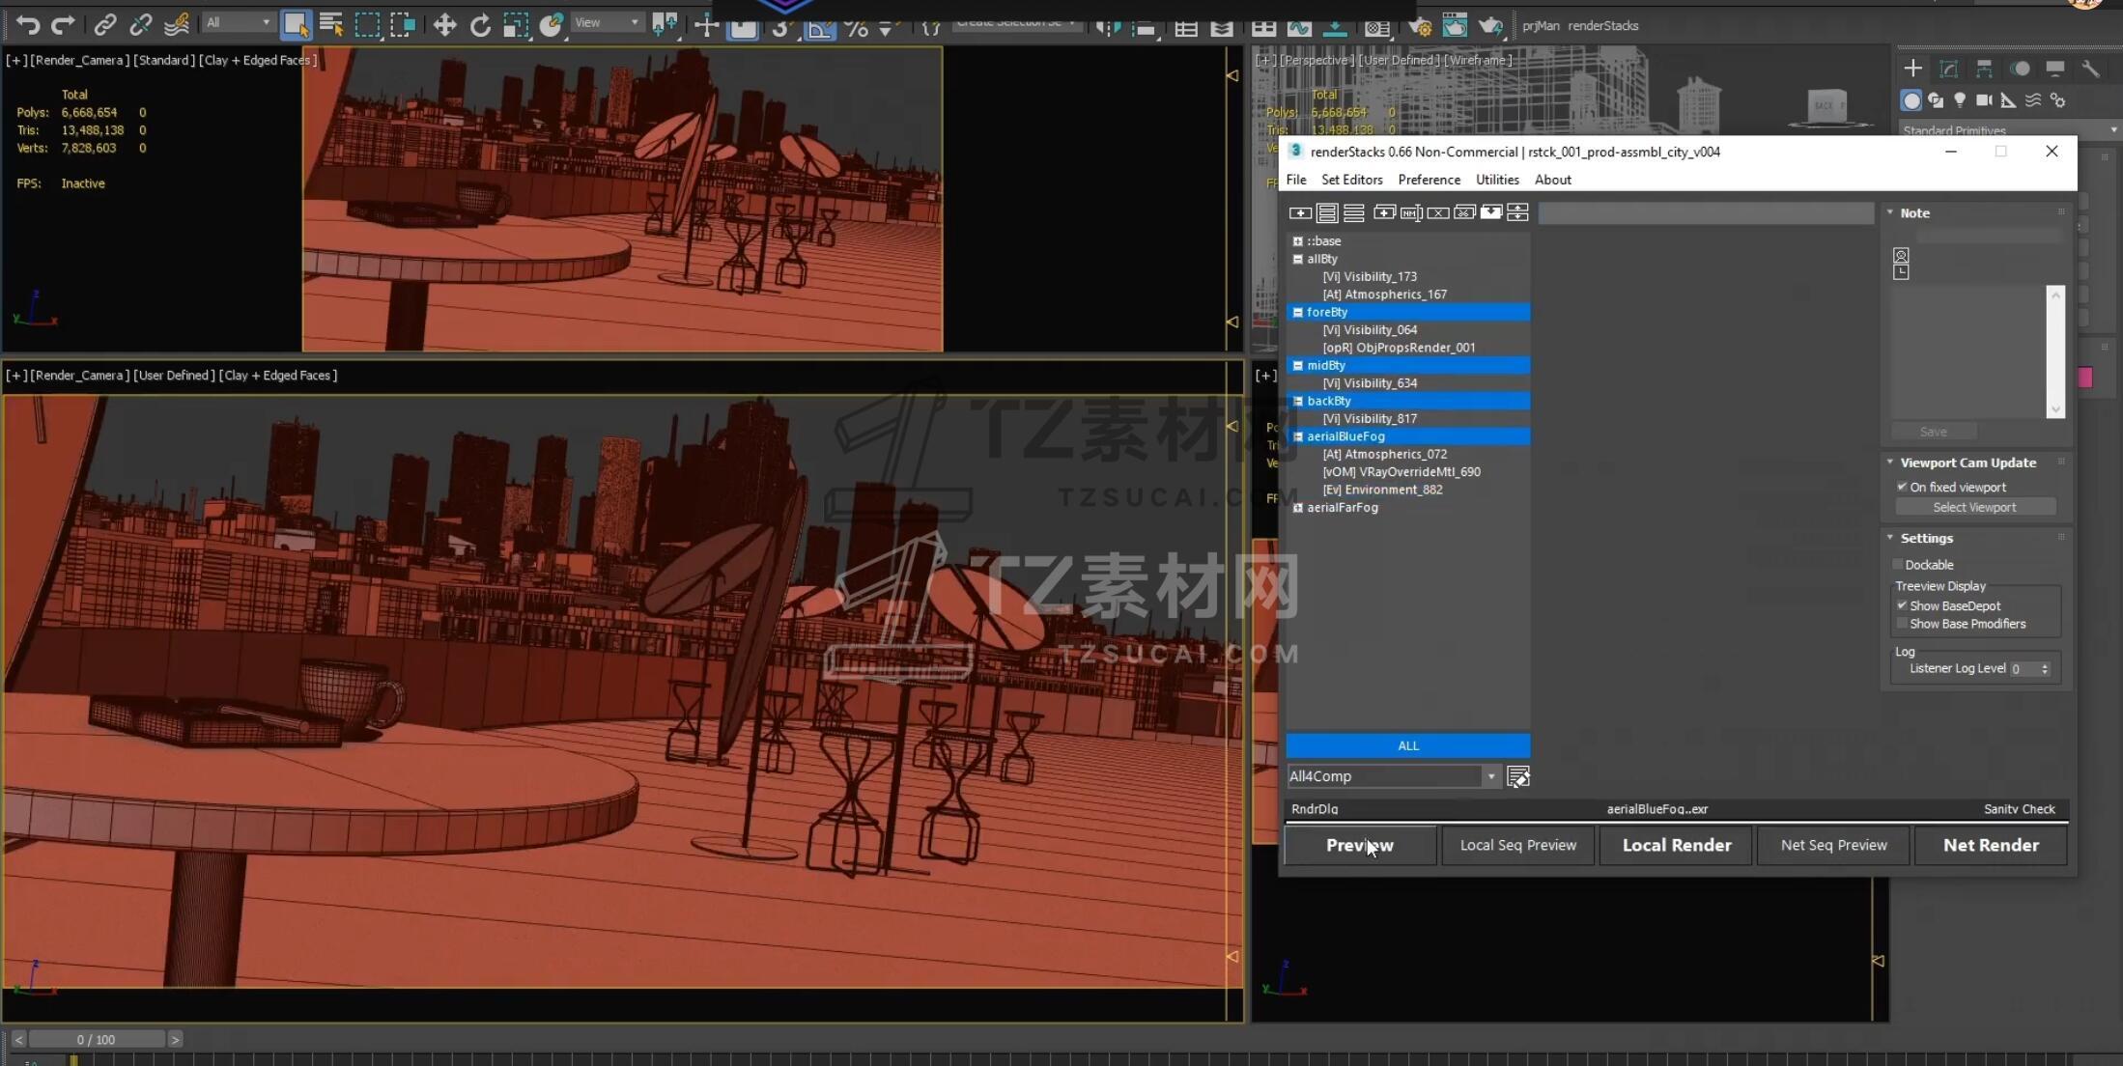Open the Create tab plus icon

pos(1912,69)
